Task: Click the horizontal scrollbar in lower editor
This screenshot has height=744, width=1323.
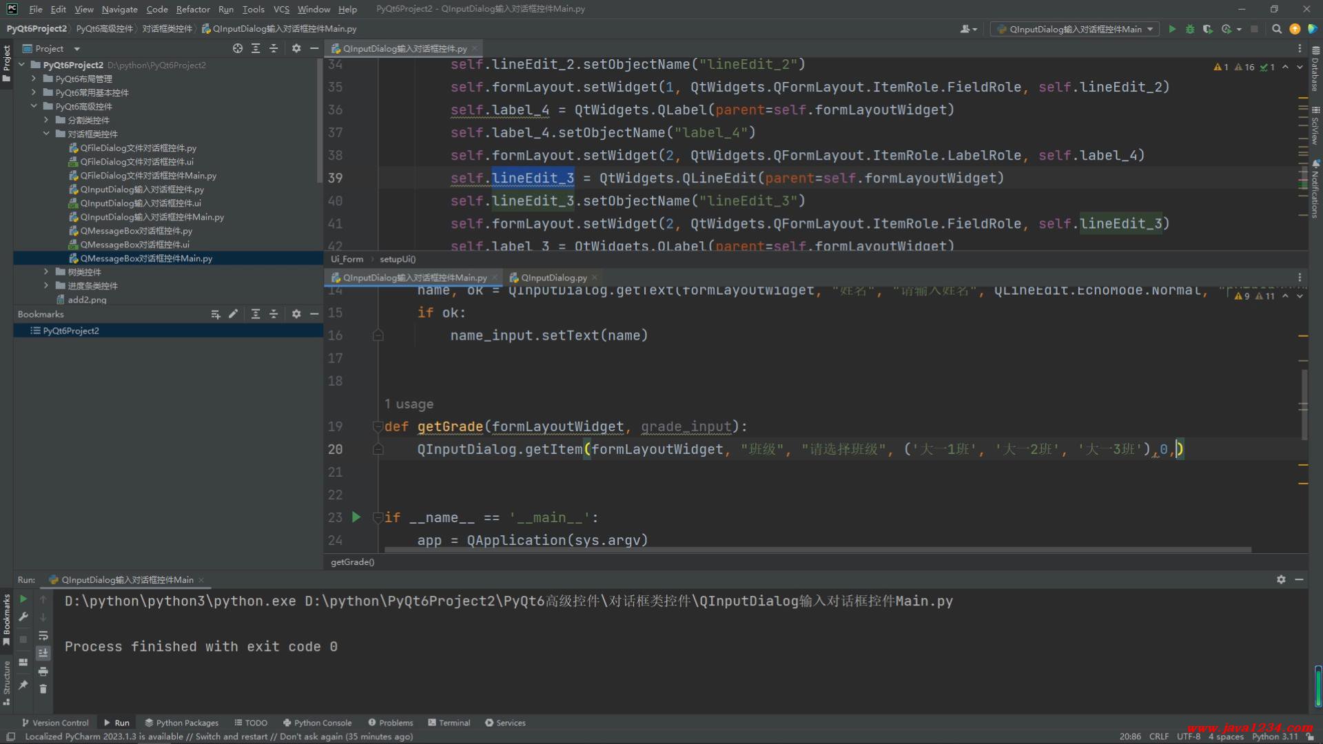Action: [817, 550]
